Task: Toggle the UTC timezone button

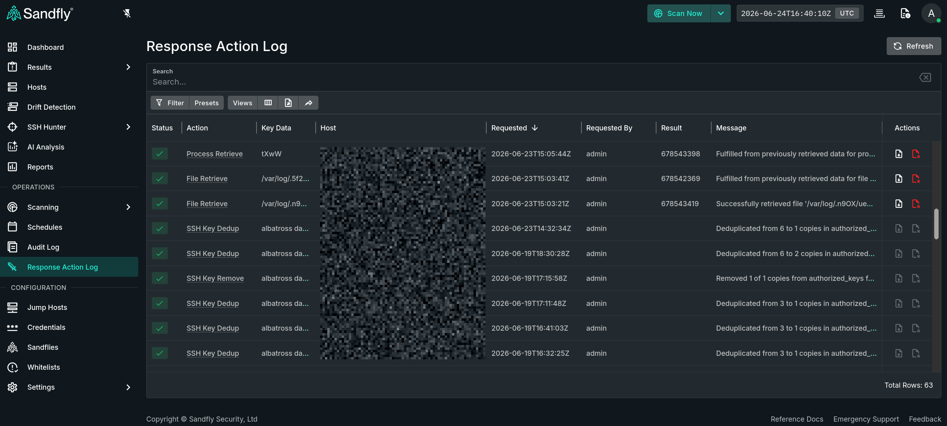Action: [847, 13]
